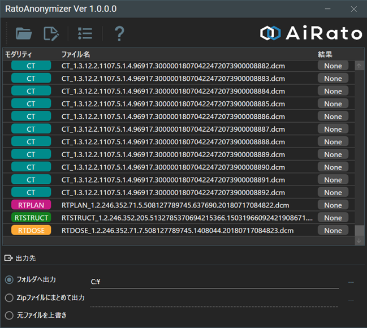Click the フォルダへ出力 label
This screenshot has height=328, width=367.
coord(36,279)
